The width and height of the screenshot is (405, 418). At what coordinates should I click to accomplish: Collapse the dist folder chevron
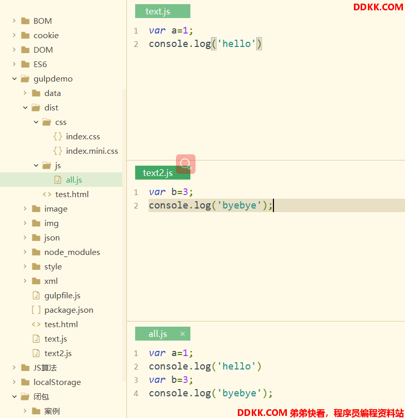(x=25, y=107)
